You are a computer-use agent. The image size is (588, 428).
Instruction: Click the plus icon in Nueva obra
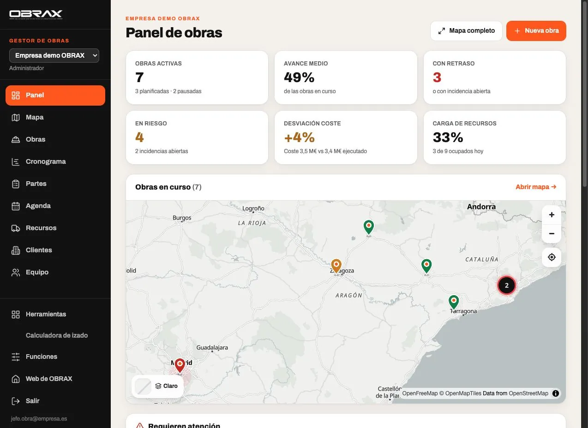pos(517,31)
